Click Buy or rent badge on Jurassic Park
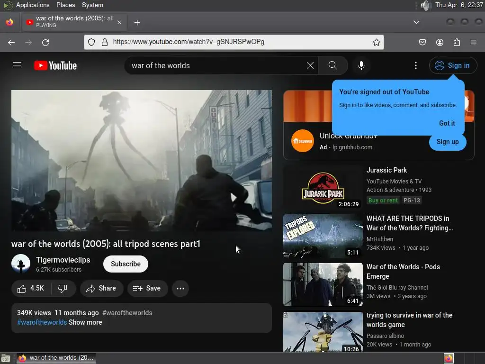Screen dimensions: 485x364 click(383, 200)
